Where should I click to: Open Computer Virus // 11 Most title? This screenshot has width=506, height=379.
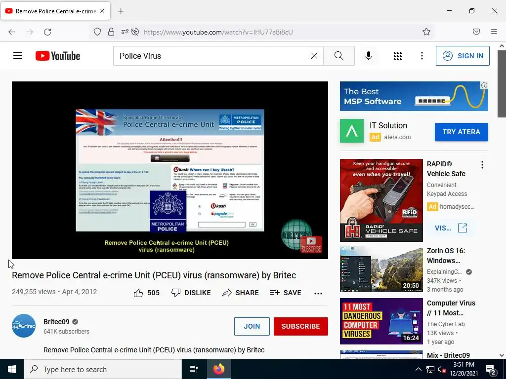tap(451, 308)
